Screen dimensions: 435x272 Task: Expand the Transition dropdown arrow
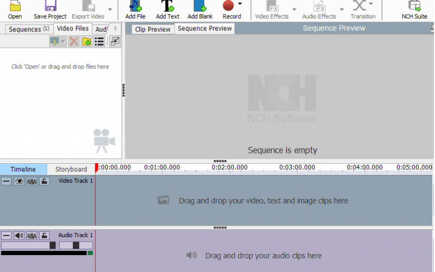[371, 4]
